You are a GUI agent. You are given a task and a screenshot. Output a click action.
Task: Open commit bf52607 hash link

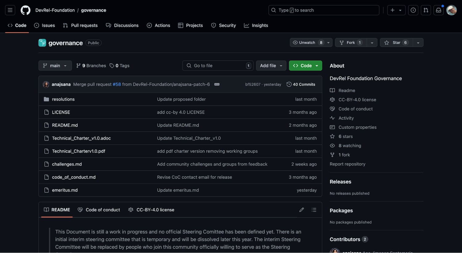click(x=253, y=84)
